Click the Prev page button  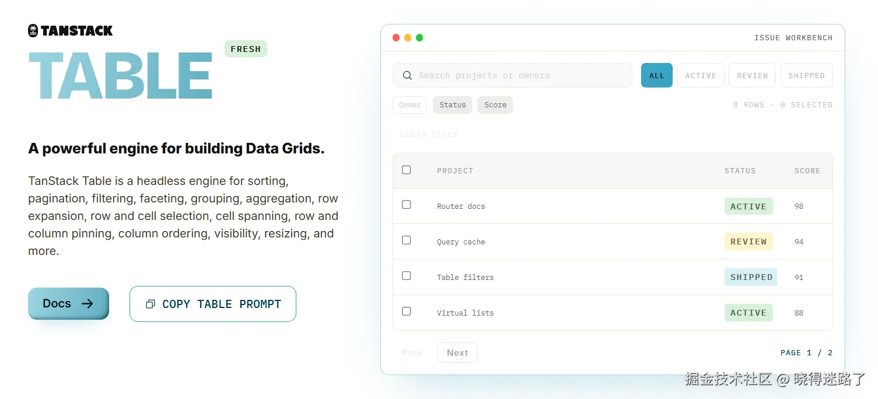pos(412,353)
